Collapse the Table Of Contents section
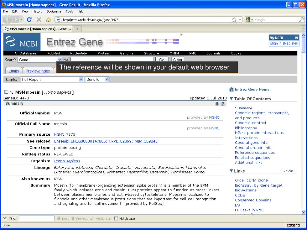Screen dimensions: 307x230 231,99
